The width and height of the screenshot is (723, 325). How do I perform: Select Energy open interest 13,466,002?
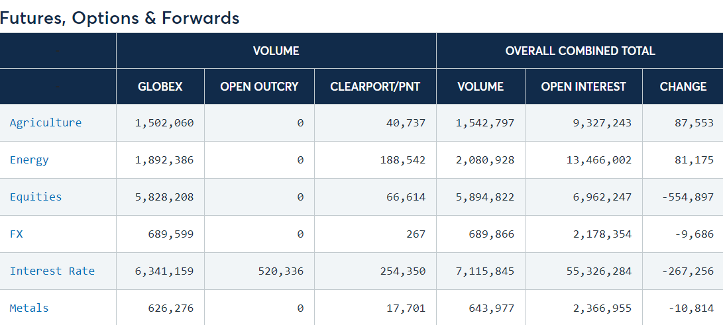click(x=599, y=160)
